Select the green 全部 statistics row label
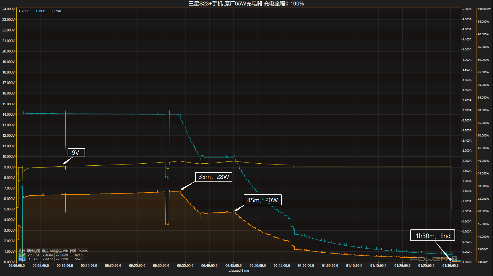 [x=22, y=255]
